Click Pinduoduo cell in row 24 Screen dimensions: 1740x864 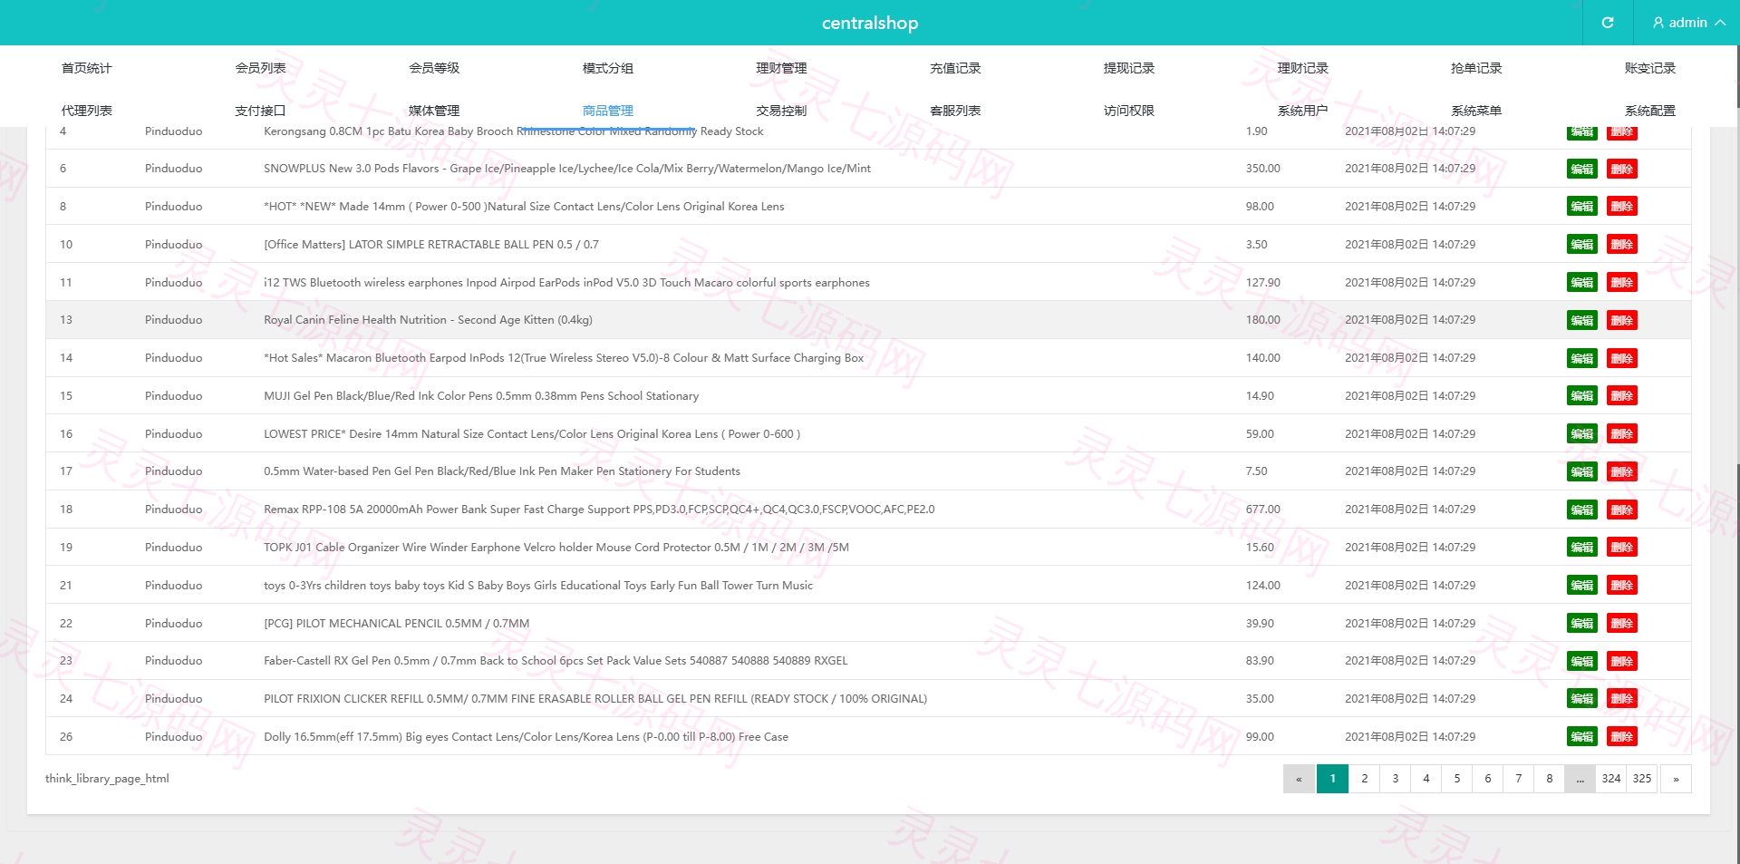click(x=174, y=699)
